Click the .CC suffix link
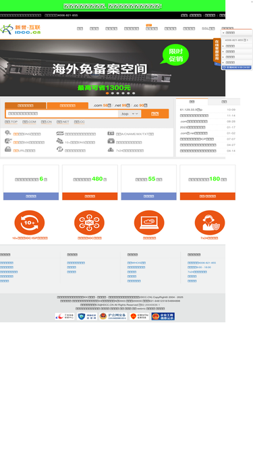The width and height of the screenshot is (253, 451). pyautogui.click(x=79, y=122)
